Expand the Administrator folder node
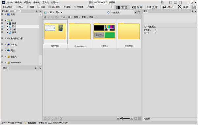Viewport: 198px width, 125px height. [x=6, y=62]
